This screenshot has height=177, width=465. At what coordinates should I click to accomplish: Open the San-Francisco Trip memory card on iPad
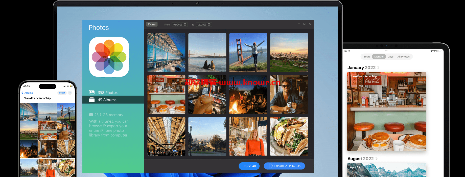coord(387,112)
